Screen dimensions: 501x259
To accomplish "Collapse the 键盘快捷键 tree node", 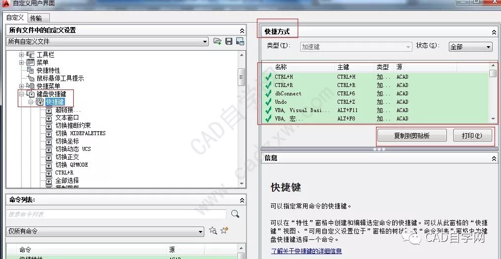I will (x=21, y=94).
